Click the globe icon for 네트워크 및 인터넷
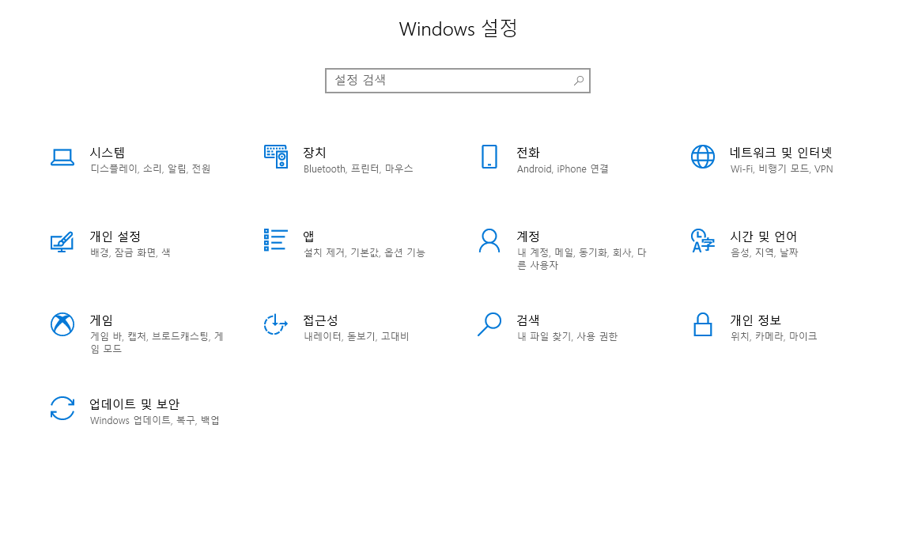Screen dimensions: 918x534 coord(703,157)
